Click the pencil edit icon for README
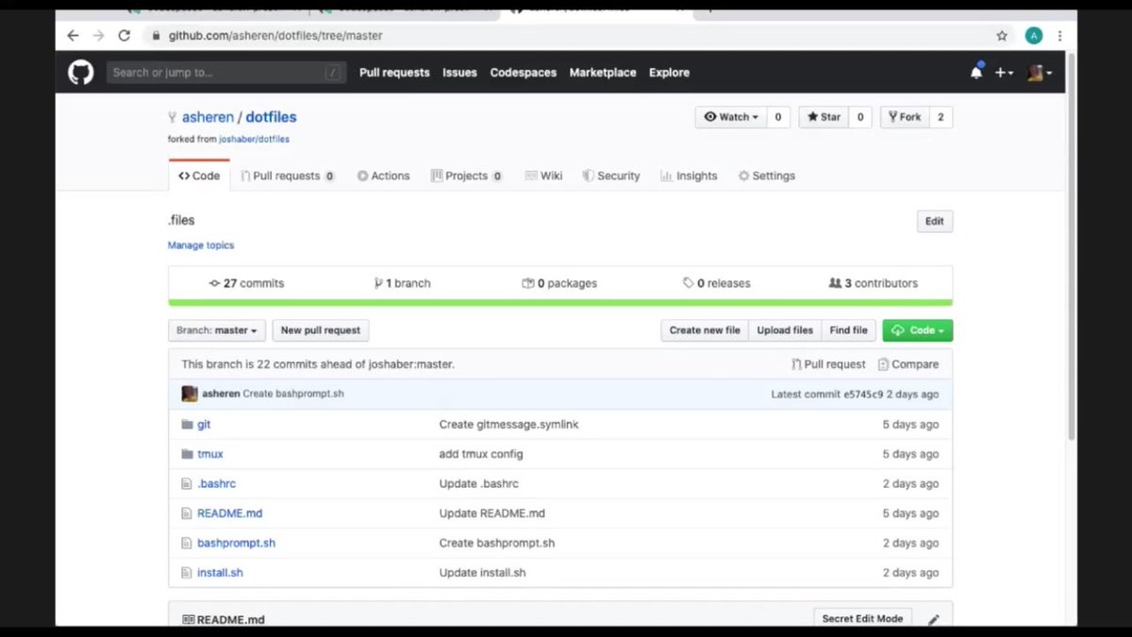1132x637 pixels. 934,620
